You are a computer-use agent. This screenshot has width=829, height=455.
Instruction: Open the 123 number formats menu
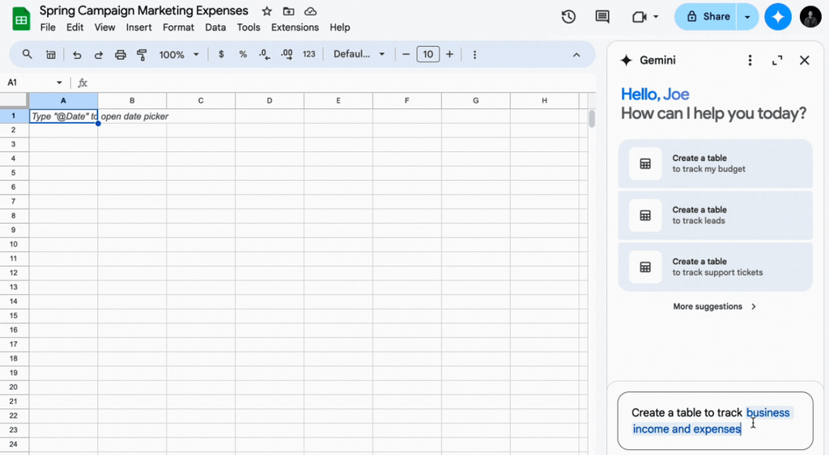[308, 54]
